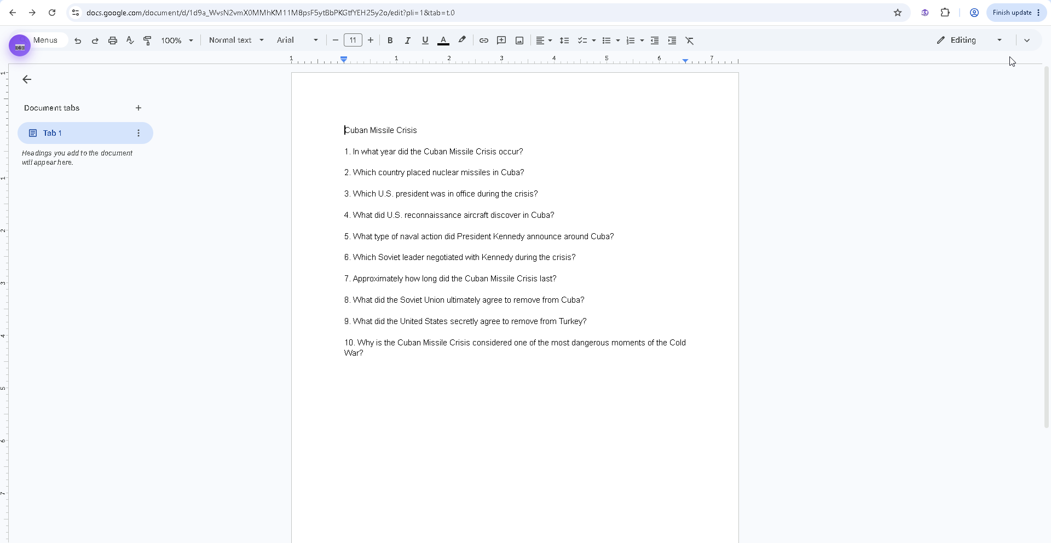Click the Undo icon

78,41
